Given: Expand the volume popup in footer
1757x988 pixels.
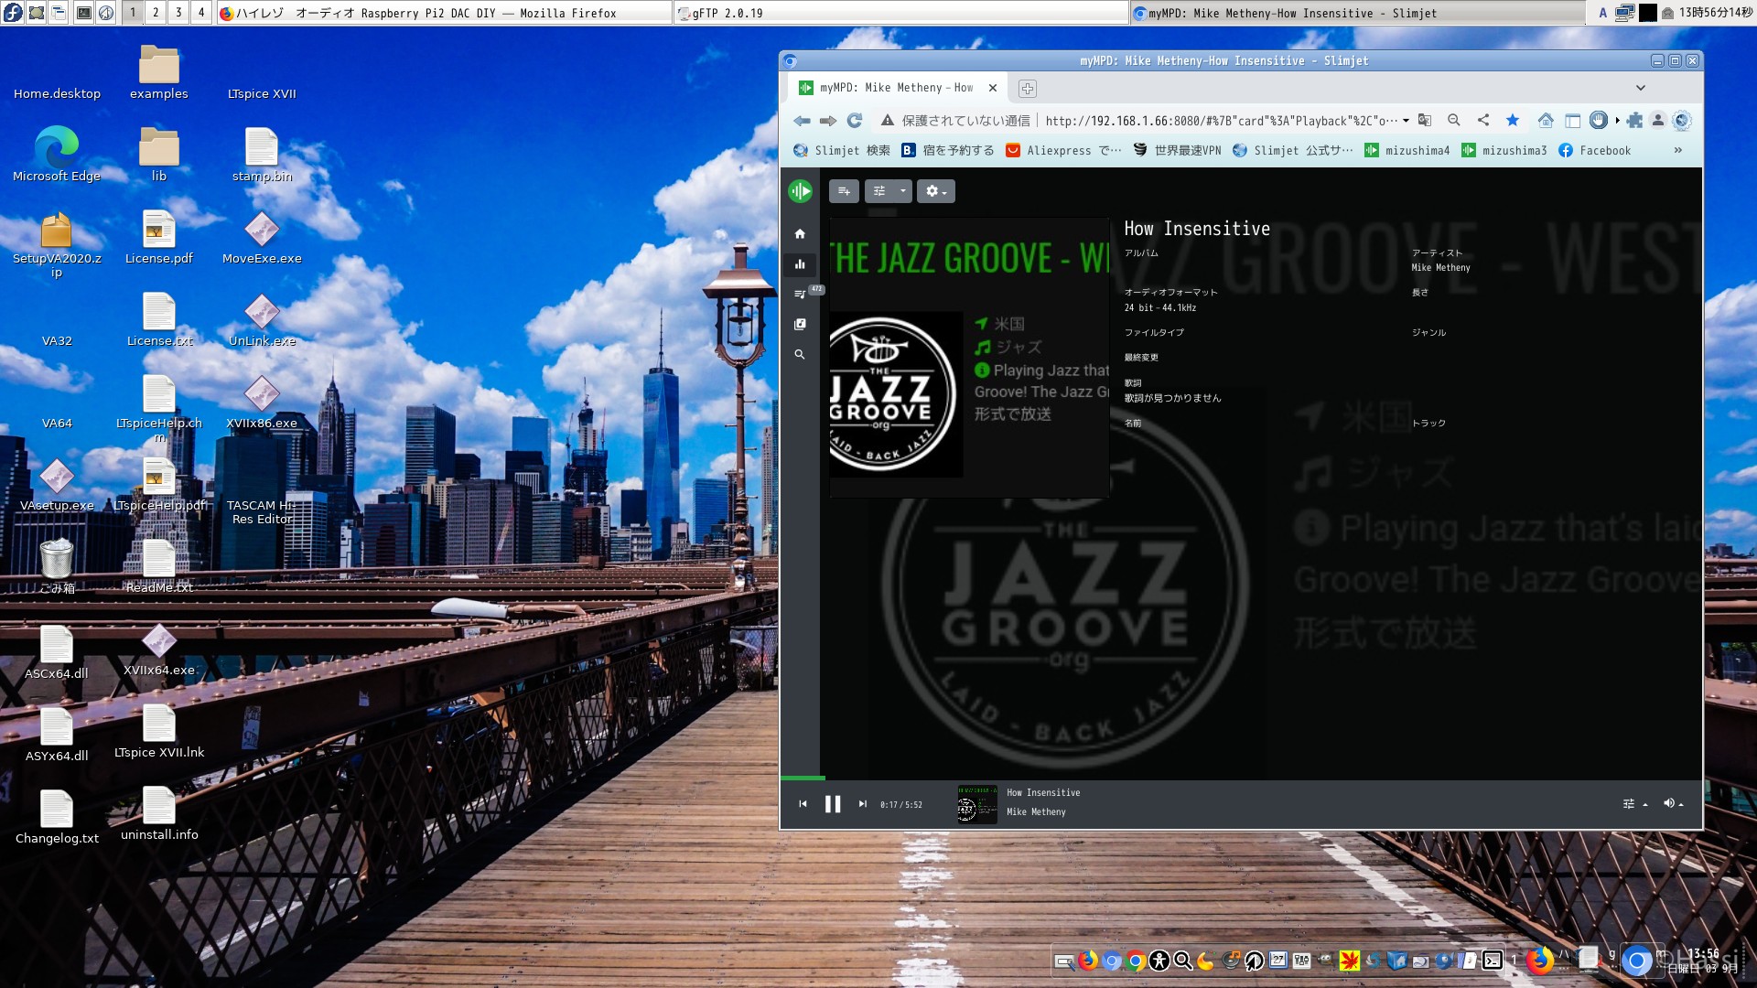Looking at the screenshot, I should 1673,803.
